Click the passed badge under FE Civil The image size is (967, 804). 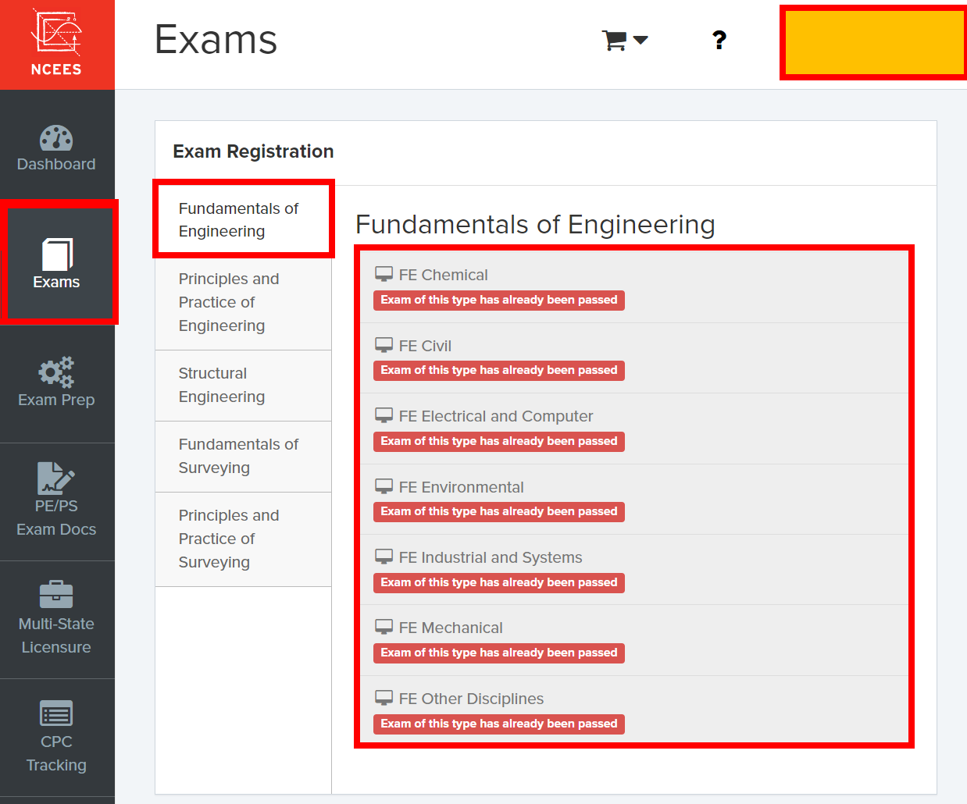(499, 370)
